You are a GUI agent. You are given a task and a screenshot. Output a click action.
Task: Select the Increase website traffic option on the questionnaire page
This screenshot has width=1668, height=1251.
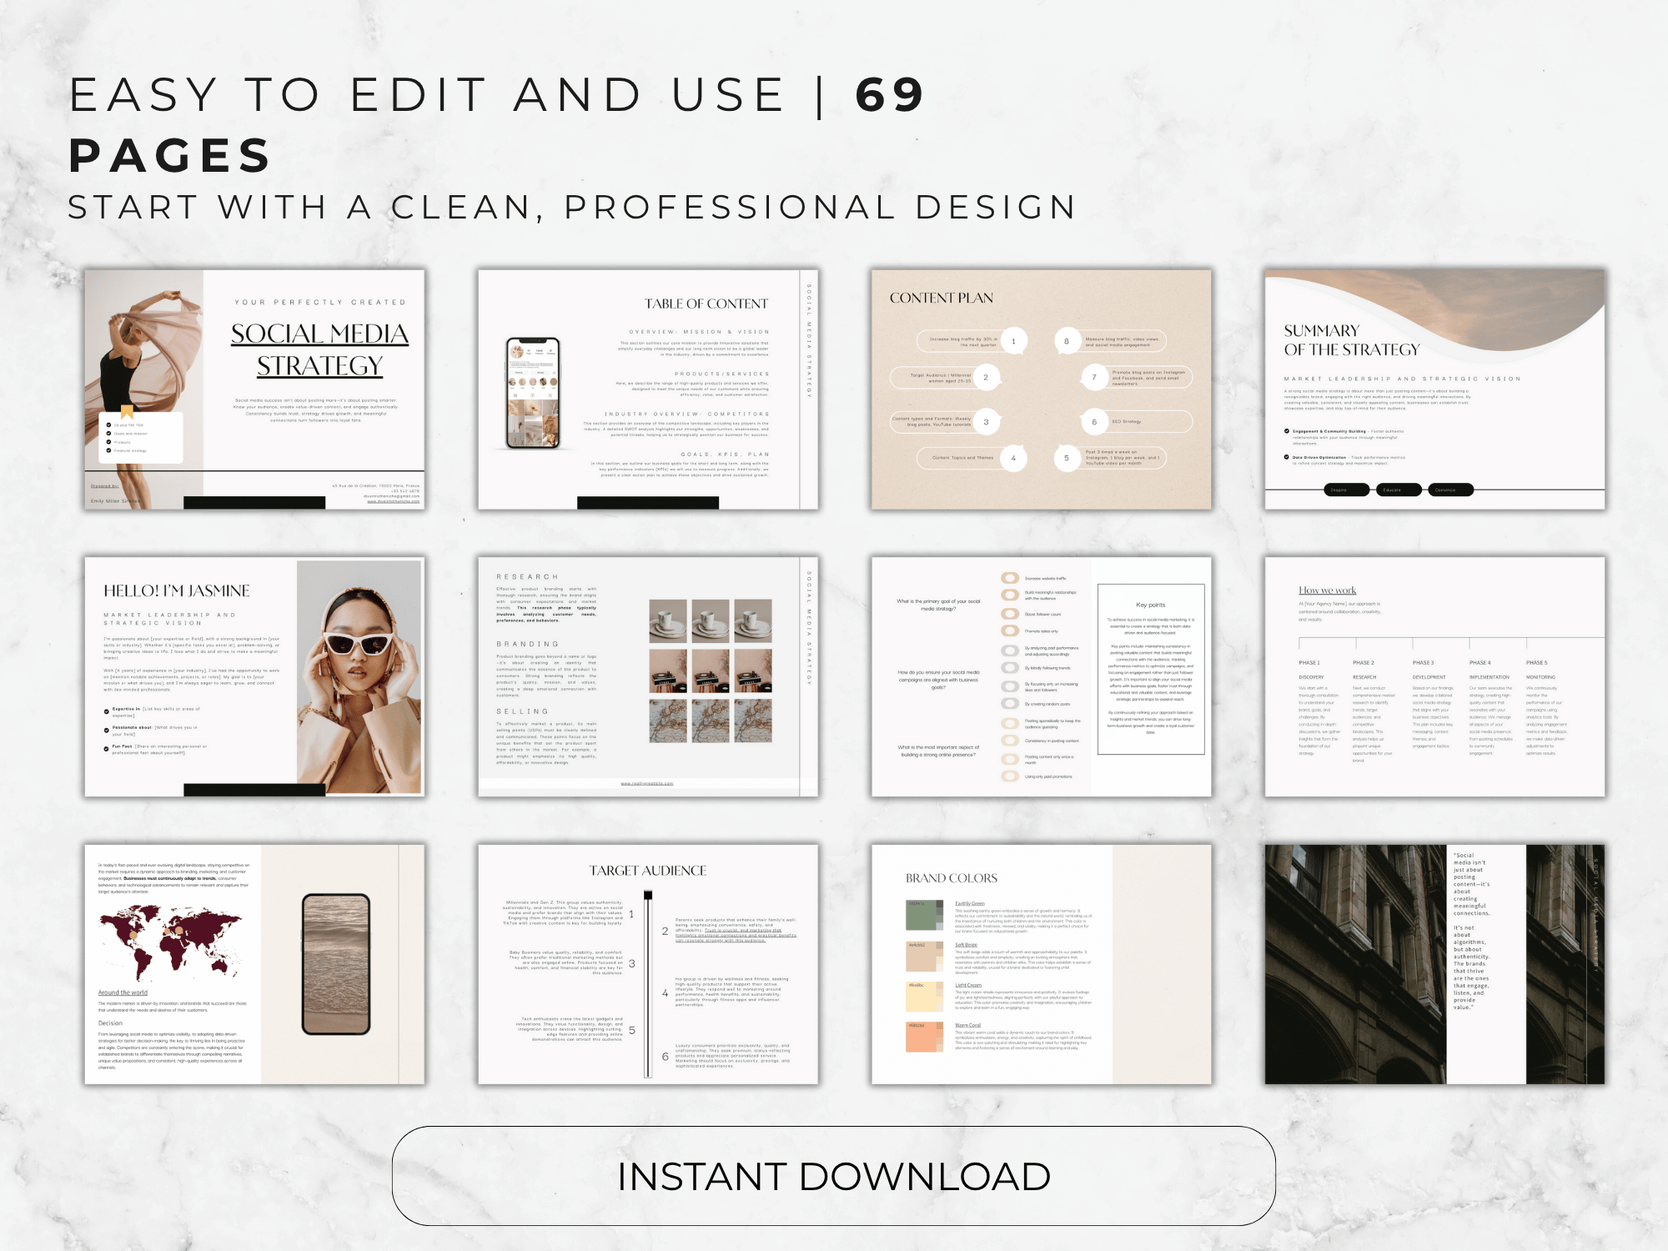pos(1010,578)
